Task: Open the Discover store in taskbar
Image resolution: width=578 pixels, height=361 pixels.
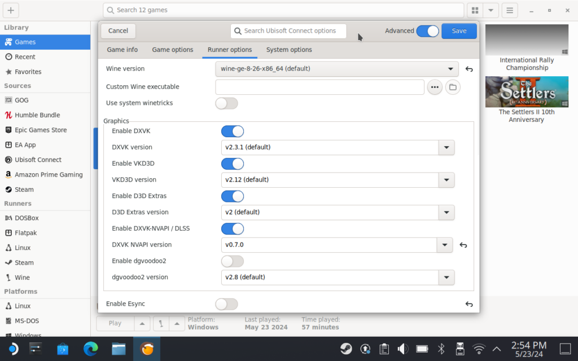Action: 63,349
